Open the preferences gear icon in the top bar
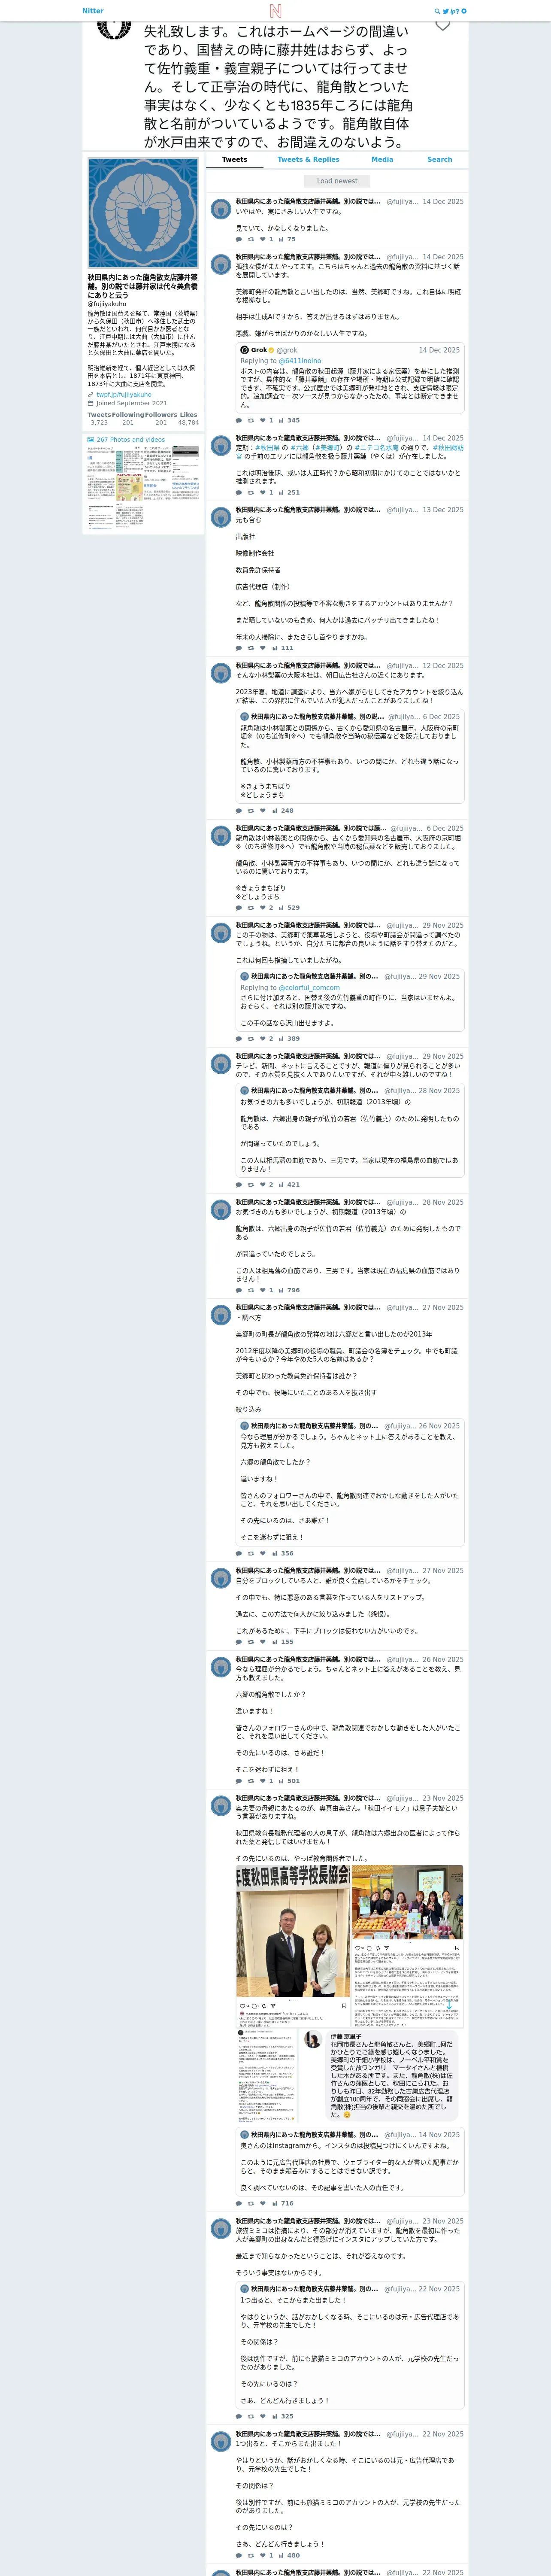Viewport: 551px width, 2576px height. (464, 11)
